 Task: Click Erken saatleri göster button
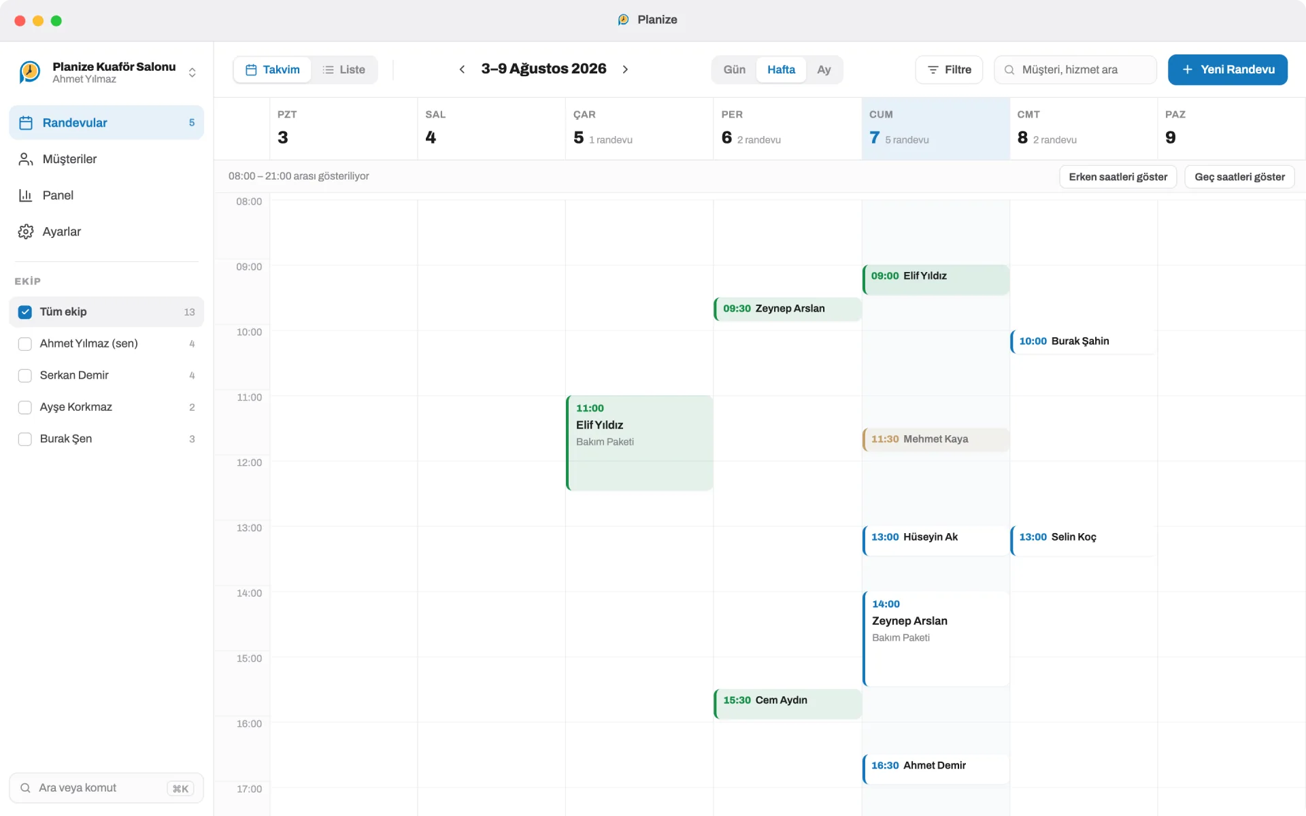coord(1118,177)
